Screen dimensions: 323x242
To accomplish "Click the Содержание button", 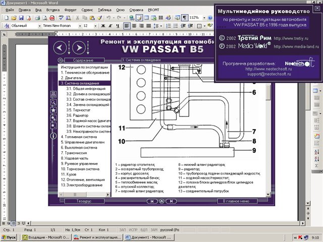I will tap(84, 60).
